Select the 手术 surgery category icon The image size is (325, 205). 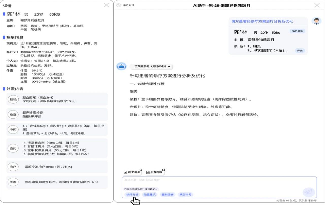(13, 182)
